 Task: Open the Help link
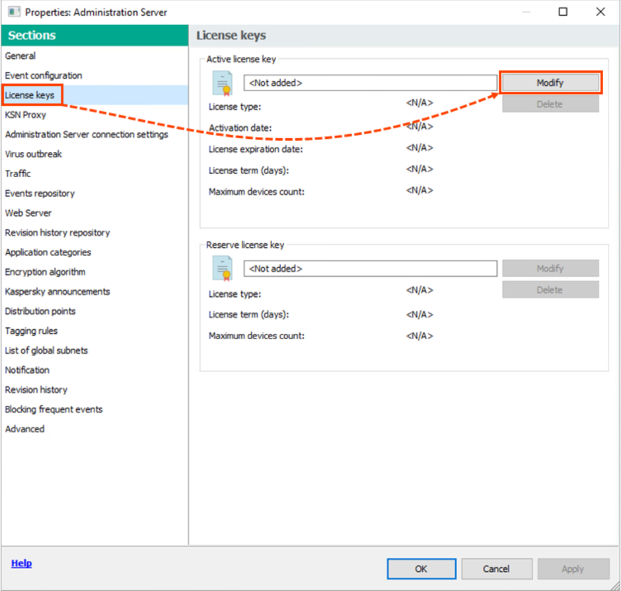coord(21,563)
